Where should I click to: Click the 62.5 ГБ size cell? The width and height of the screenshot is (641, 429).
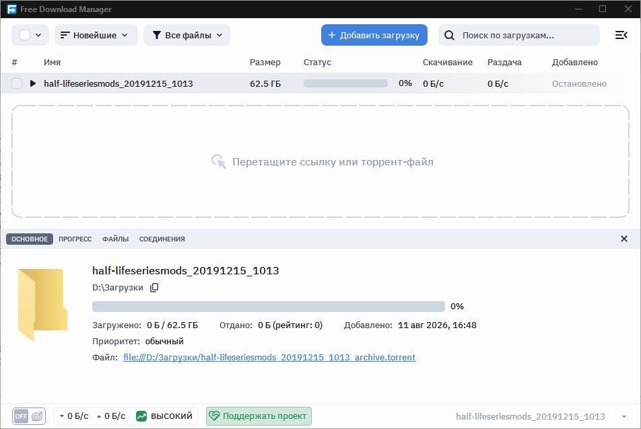pyautogui.click(x=265, y=83)
